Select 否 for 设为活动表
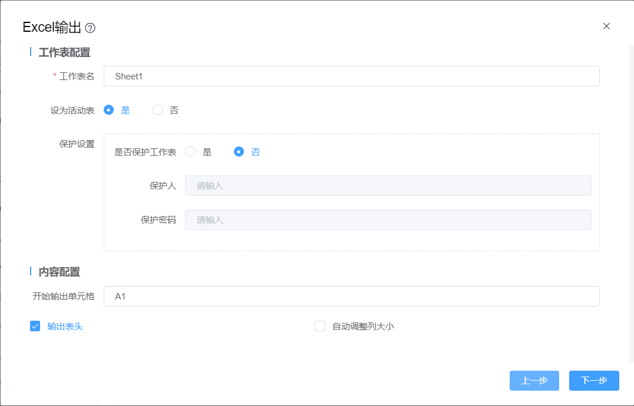 157,110
